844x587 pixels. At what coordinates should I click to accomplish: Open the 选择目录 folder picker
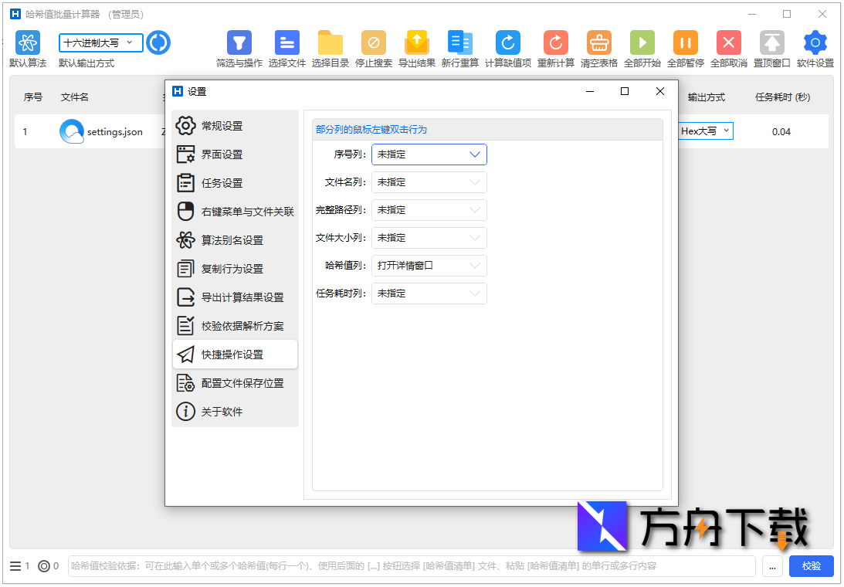click(x=329, y=43)
